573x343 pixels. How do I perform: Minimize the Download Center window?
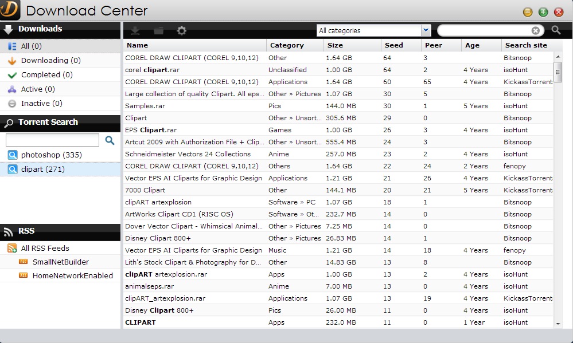coord(528,12)
